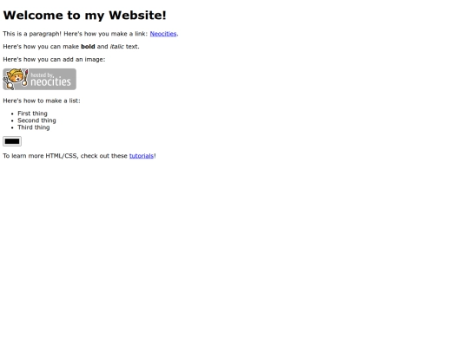The width and height of the screenshot is (469, 351).
Task: Click "Here's how you can add an image:" text
Action: tap(54, 60)
